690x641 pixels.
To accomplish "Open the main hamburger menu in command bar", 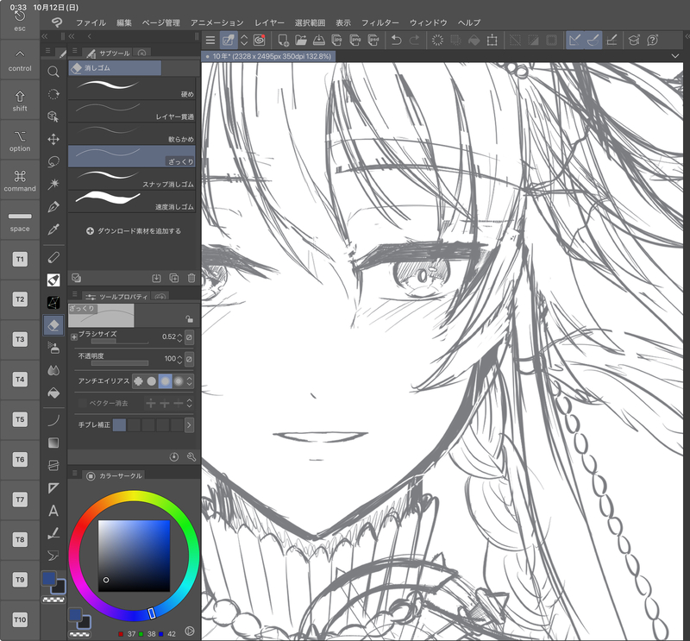I will (210, 41).
